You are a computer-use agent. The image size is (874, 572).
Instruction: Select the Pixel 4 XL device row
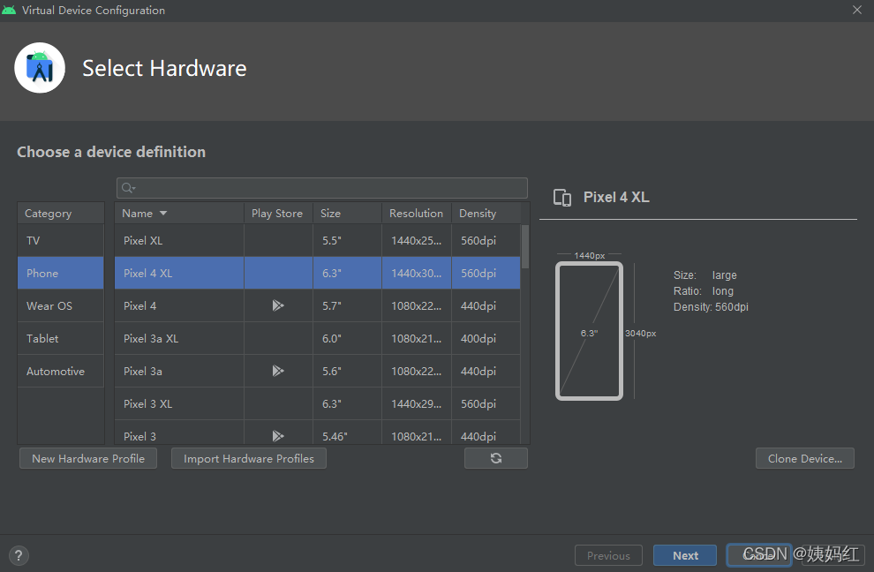[x=317, y=273]
